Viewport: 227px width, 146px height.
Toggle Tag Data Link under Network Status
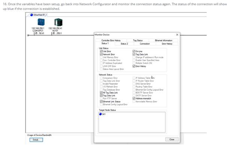point(101,96)
